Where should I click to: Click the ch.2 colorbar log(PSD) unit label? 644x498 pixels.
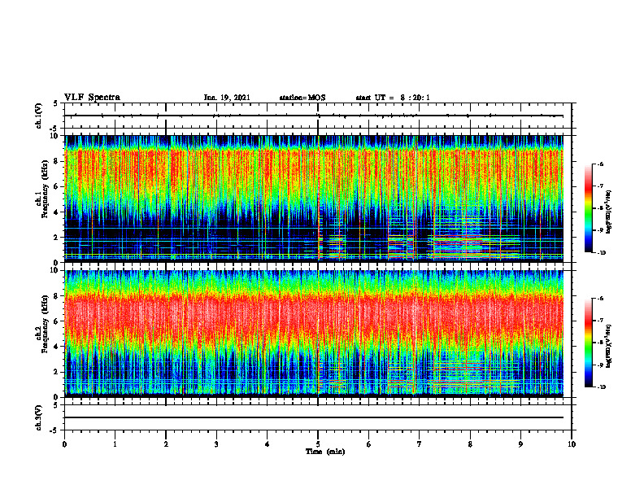609,346
